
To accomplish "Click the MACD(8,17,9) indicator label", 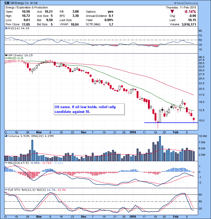I will pyautogui.click(x=18, y=163).
